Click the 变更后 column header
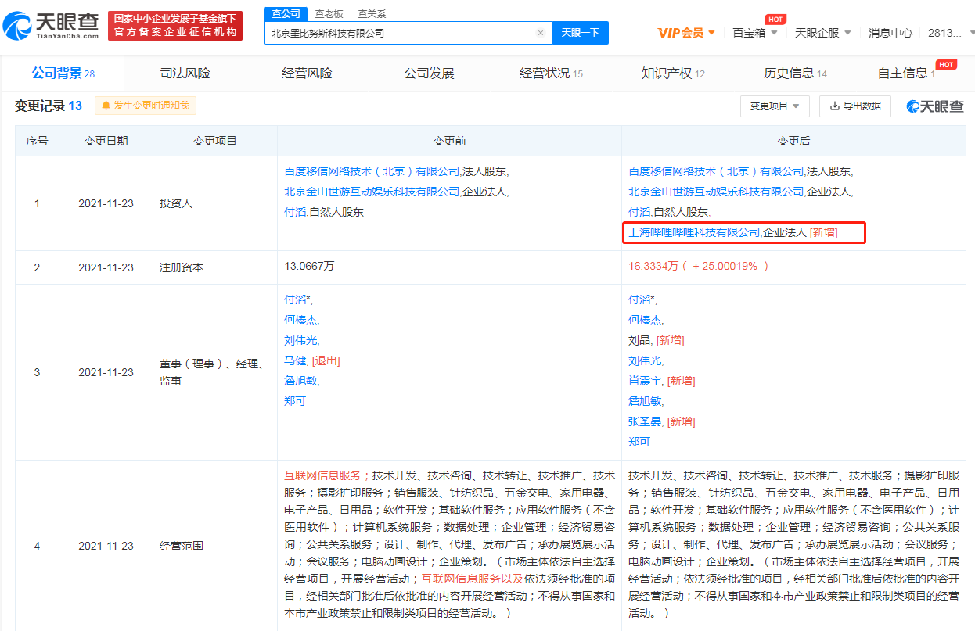Image resolution: width=975 pixels, height=631 pixels. pyautogui.click(x=793, y=141)
